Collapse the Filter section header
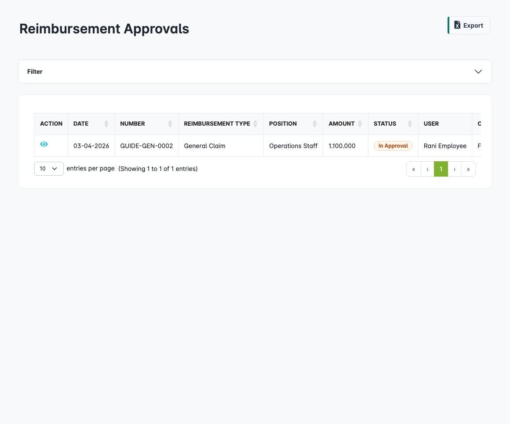 (35, 71)
